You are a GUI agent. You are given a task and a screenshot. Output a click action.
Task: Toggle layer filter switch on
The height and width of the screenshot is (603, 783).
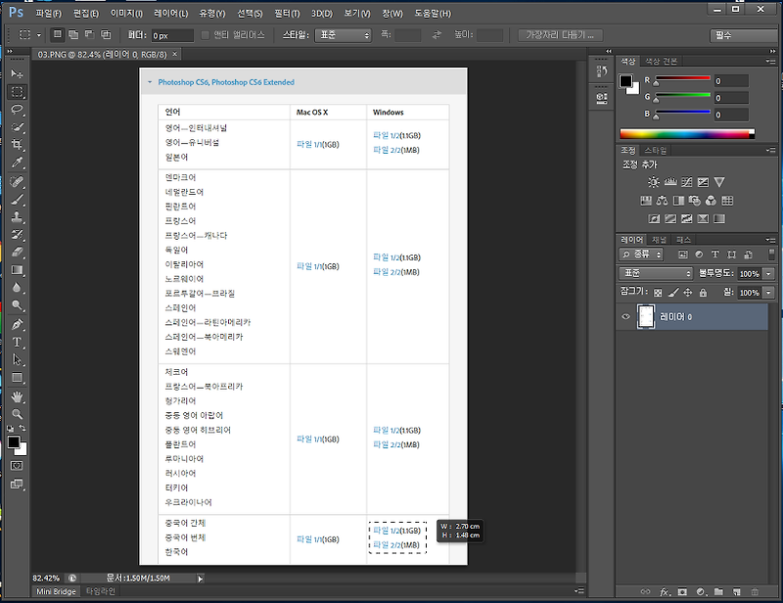[772, 255]
